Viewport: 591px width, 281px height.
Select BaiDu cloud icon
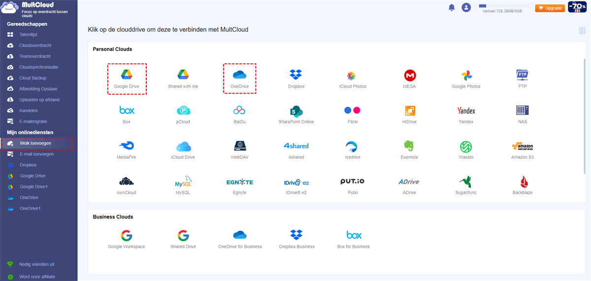(x=239, y=110)
